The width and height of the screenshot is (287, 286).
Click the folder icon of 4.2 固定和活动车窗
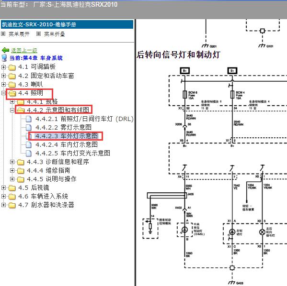tap(12, 76)
